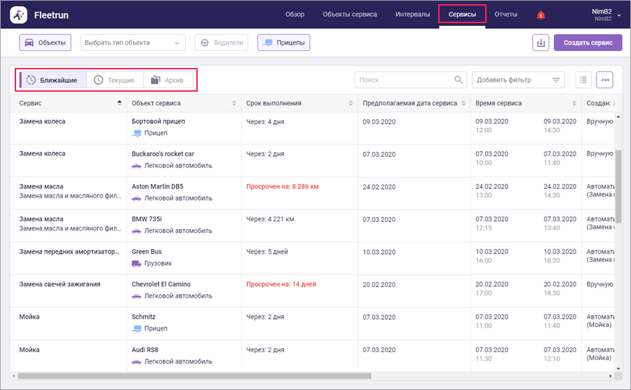The image size is (631, 390).
Task: Open the notifications bell icon
Action: [541, 15]
